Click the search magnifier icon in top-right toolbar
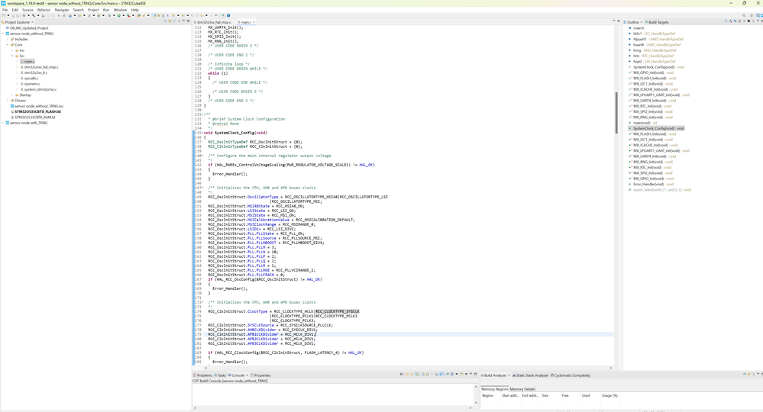 744,15
